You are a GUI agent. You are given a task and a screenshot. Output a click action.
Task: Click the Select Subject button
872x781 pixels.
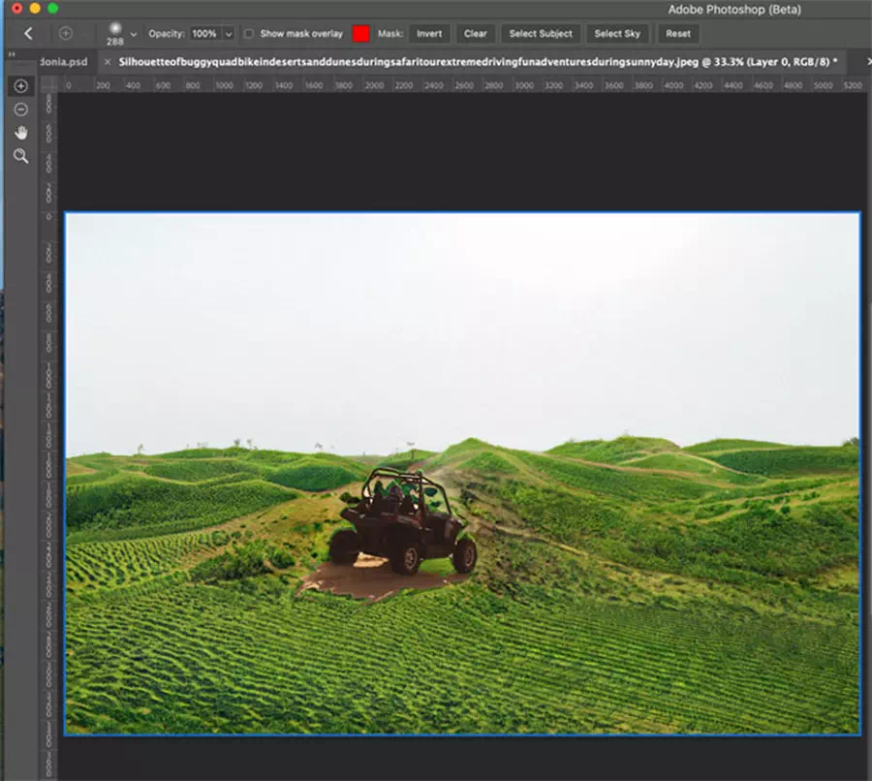pos(541,34)
